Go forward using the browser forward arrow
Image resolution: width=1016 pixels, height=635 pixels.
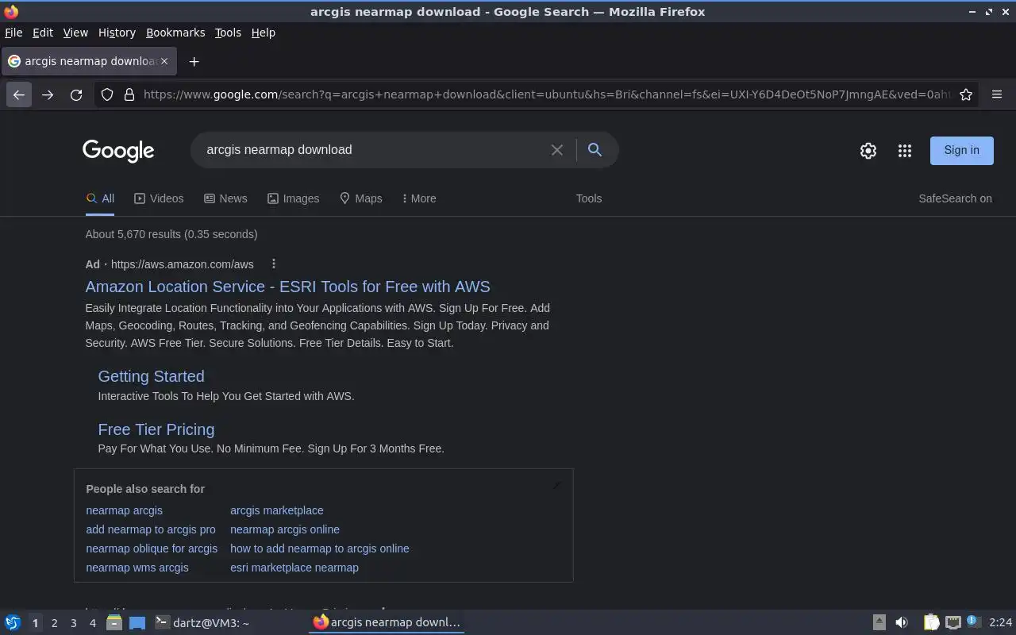click(48, 94)
